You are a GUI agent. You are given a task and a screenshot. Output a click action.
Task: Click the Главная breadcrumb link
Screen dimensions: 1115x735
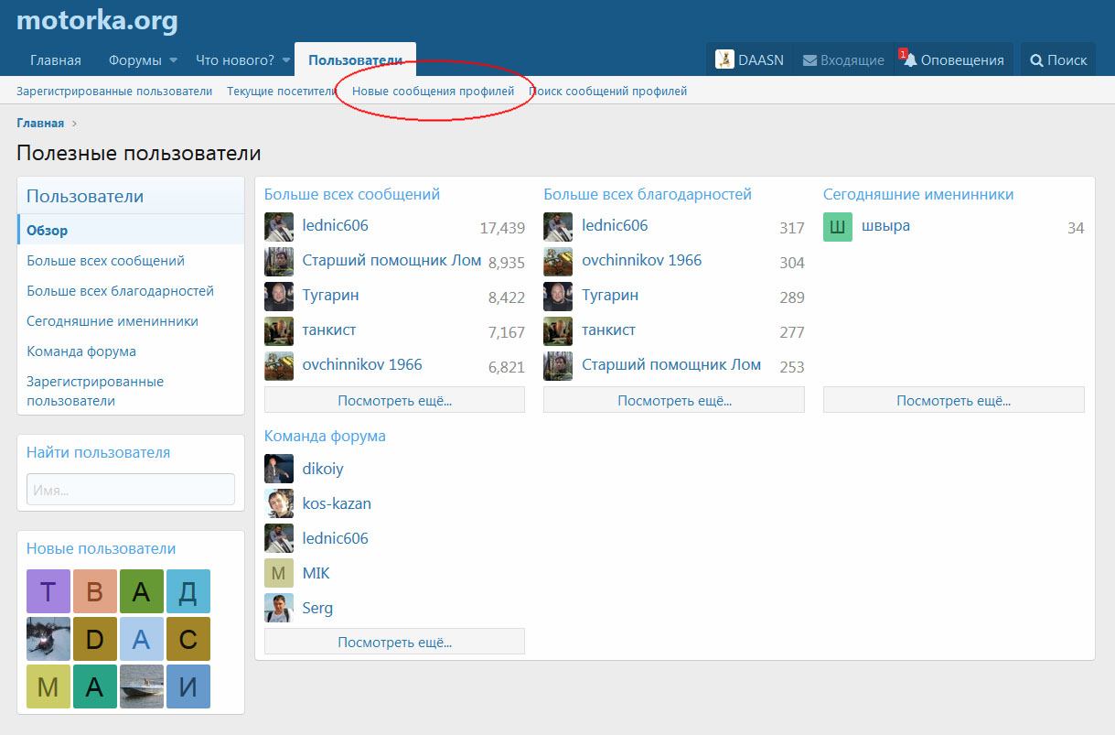pos(40,124)
